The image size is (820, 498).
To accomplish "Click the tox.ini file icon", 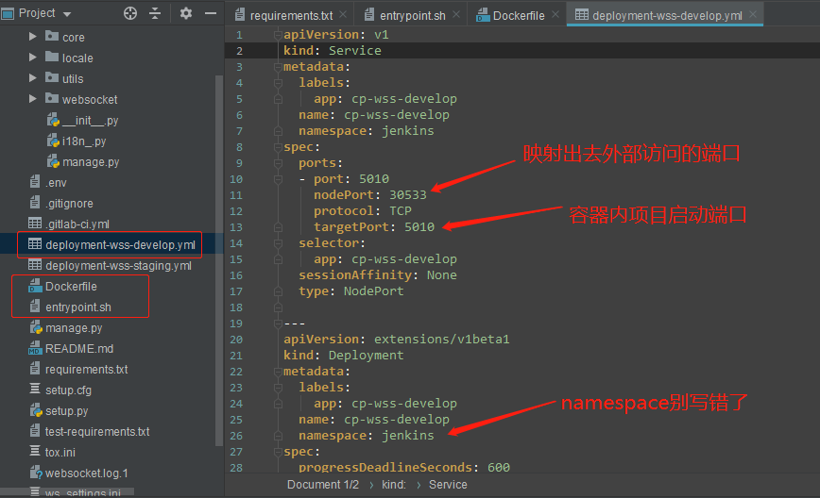I will click(x=35, y=451).
